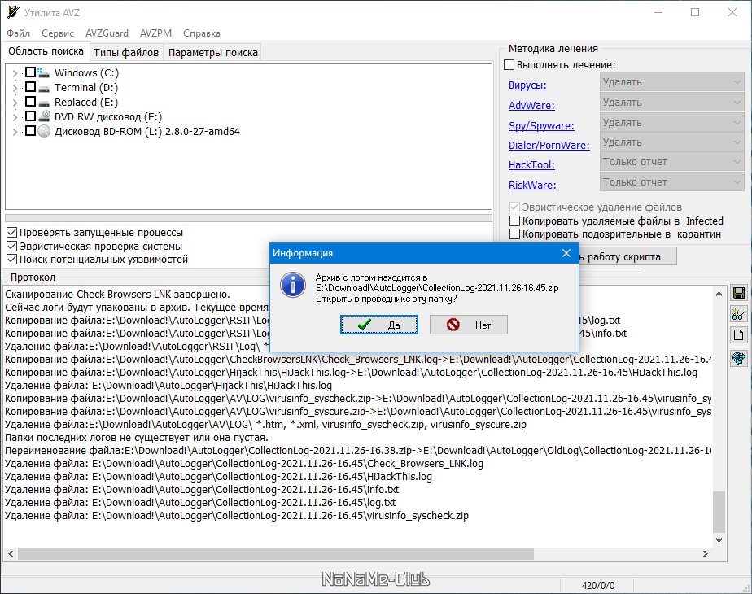Click the blank page icon beside the protocol
The height and width of the screenshot is (594, 752).
739,335
